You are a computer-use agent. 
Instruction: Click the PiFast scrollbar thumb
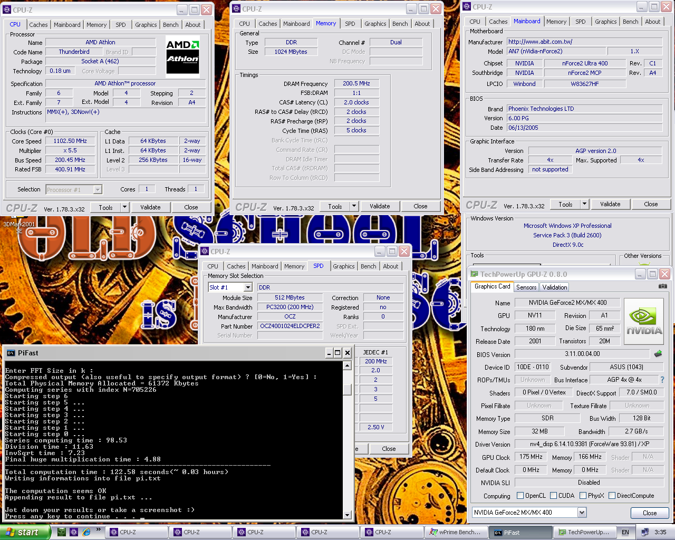click(347, 389)
